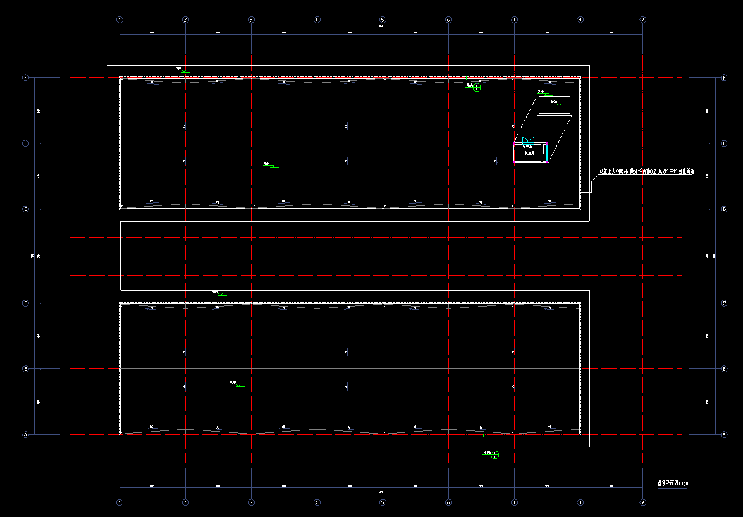Click grid axis bubble 1 at top
Image resolution: width=743 pixels, height=517 pixels.
(120, 20)
